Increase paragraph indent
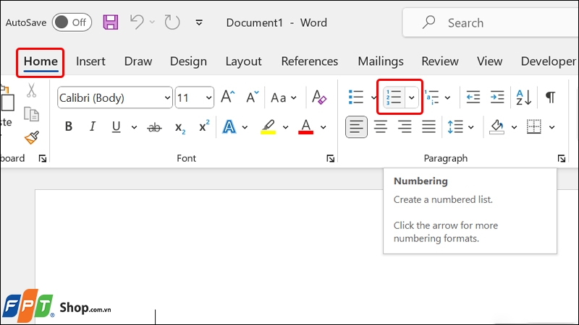The width and height of the screenshot is (579, 325). coord(497,97)
